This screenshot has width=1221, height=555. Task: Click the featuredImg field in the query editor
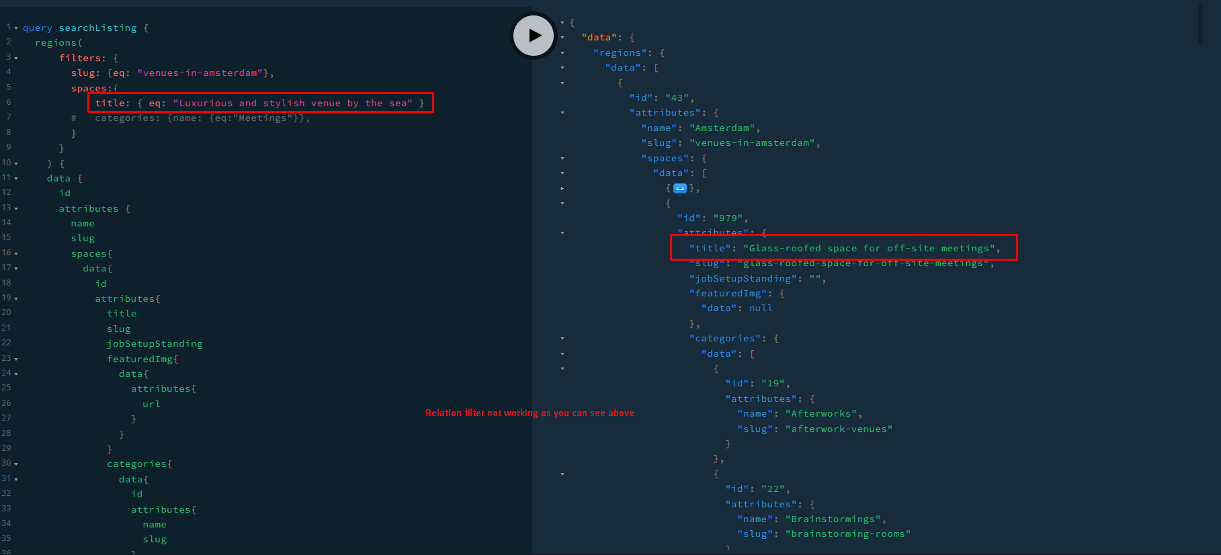pos(140,359)
